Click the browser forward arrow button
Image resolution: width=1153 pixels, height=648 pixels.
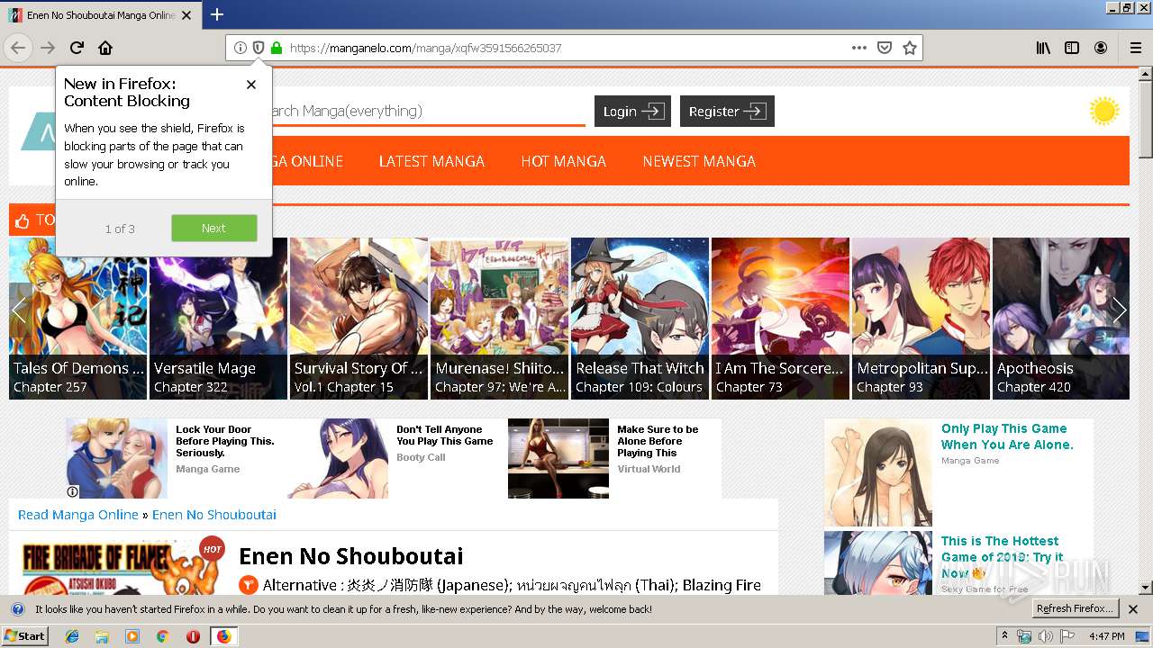(x=48, y=48)
